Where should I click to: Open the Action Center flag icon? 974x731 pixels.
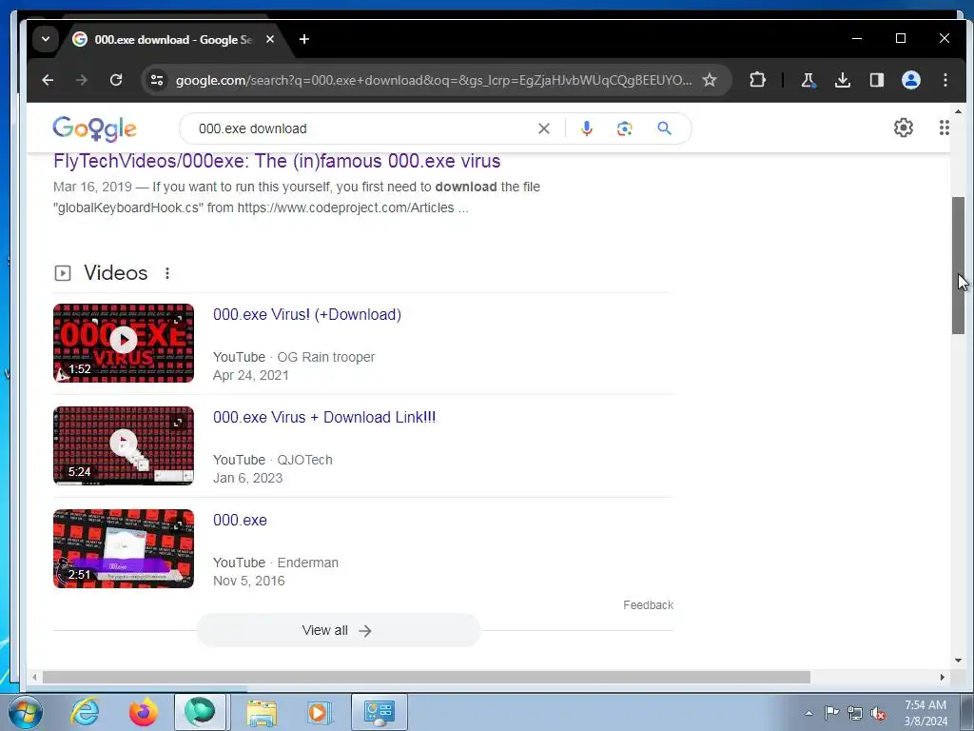(x=831, y=713)
